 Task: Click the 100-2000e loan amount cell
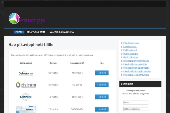(x=77, y=97)
